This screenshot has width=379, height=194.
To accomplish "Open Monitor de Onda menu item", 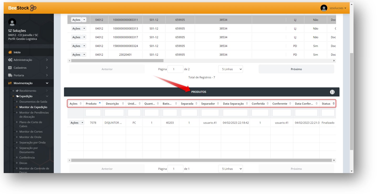I will tap(30, 137).
